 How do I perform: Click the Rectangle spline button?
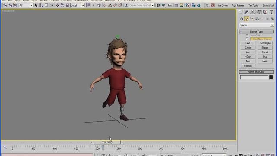coord(265,43)
